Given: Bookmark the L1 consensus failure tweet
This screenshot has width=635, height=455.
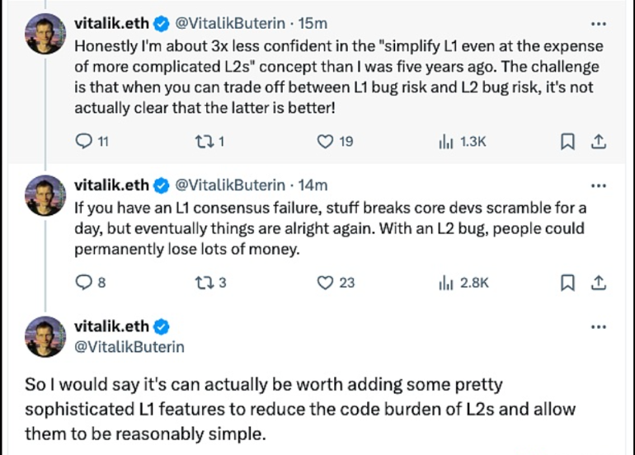Looking at the screenshot, I should [567, 283].
